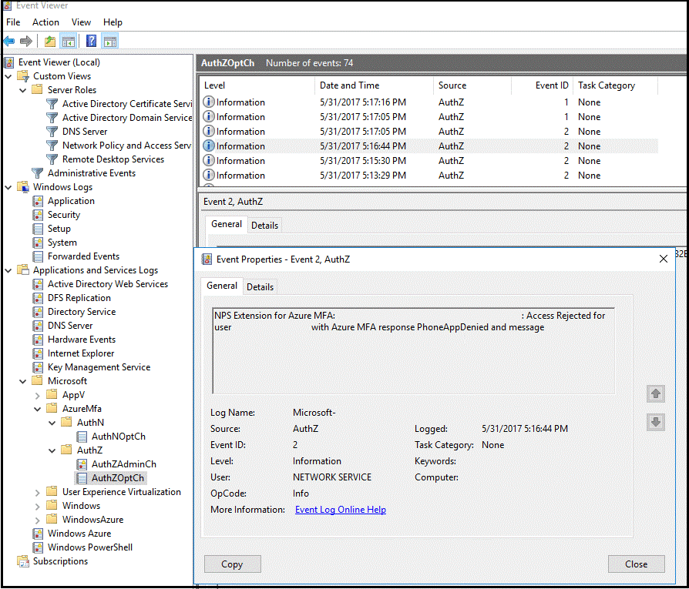Click the Information icon beside the 5:17:16 PM event
689x589 pixels.
click(x=208, y=102)
